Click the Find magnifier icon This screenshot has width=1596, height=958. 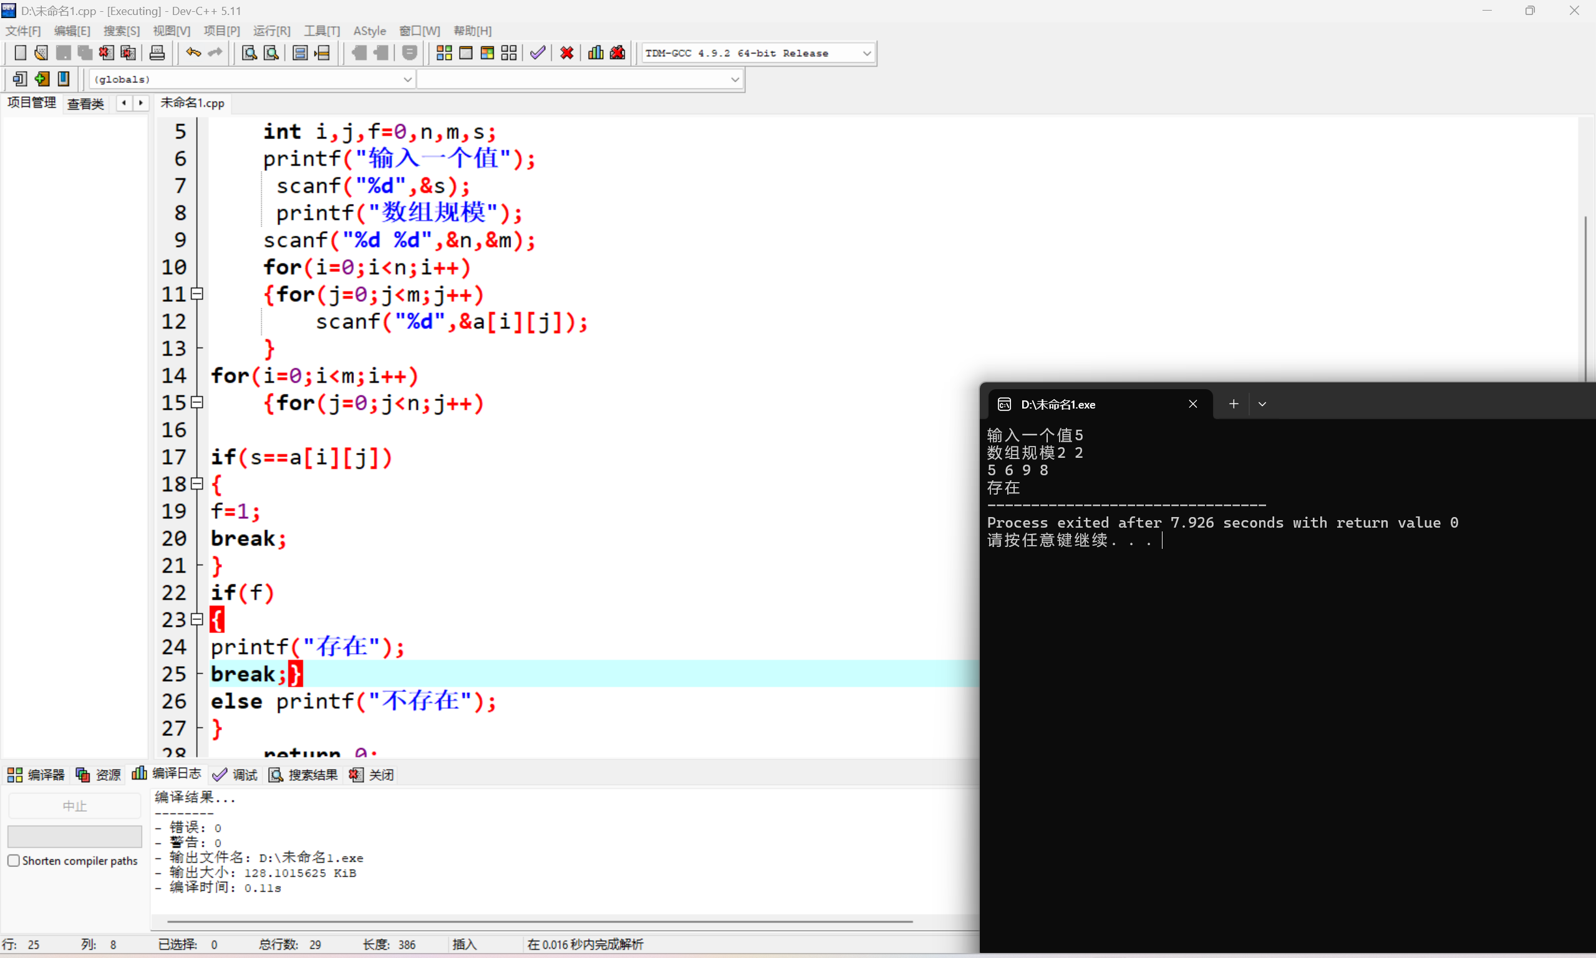click(x=249, y=53)
